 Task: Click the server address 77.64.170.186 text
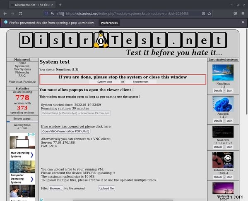[64, 142]
